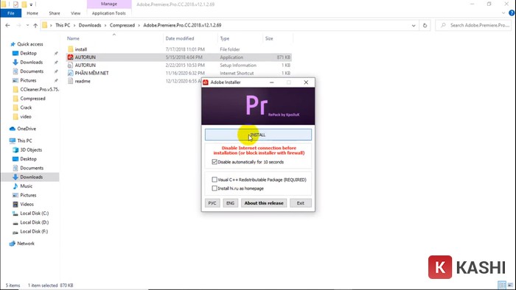Select the Manage contextual tab
The width and height of the screenshot is (516, 290).
[109, 4]
